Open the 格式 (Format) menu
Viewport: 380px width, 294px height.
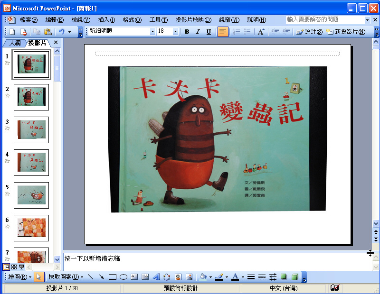[x=132, y=20]
